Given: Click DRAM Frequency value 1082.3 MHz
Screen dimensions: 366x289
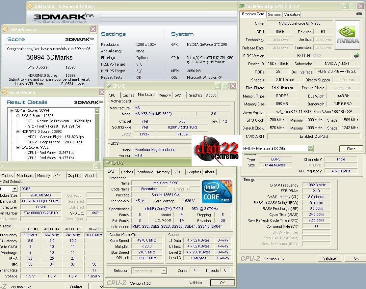Looking at the screenshot, I should pyautogui.click(x=316, y=185).
